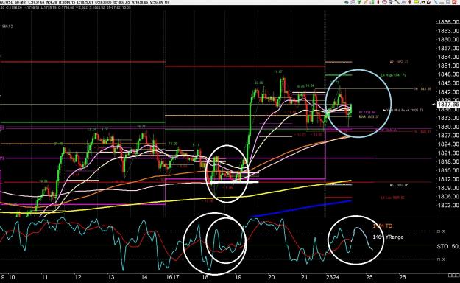Viewport: 460px width, 283px height.
Task: Click the 1848.00 price axis label
Action: tap(448, 74)
